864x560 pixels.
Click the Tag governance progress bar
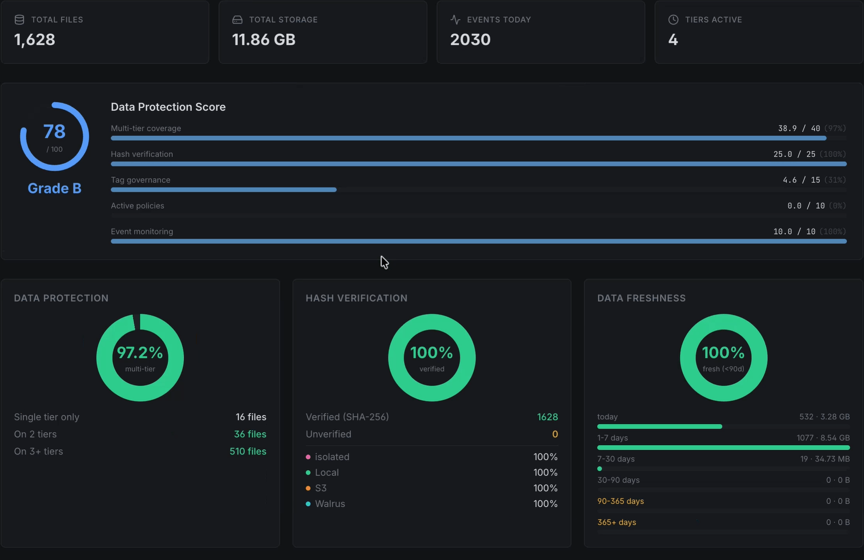pos(478,190)
